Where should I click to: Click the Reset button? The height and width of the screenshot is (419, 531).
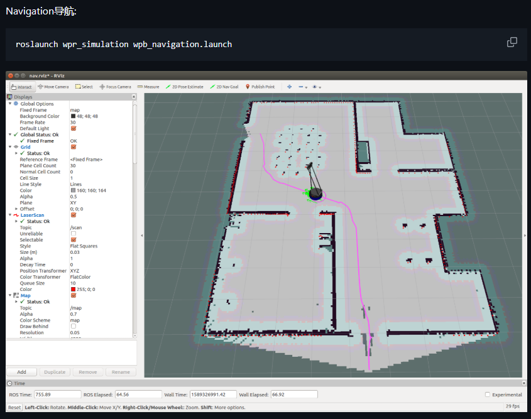pyautogui.click(x=14, y=408)
